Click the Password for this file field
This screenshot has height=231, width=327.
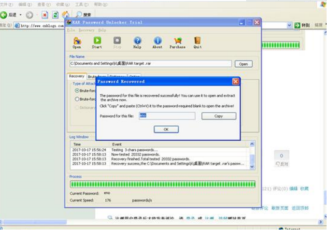pyautogui.click(x=167, y=116)
